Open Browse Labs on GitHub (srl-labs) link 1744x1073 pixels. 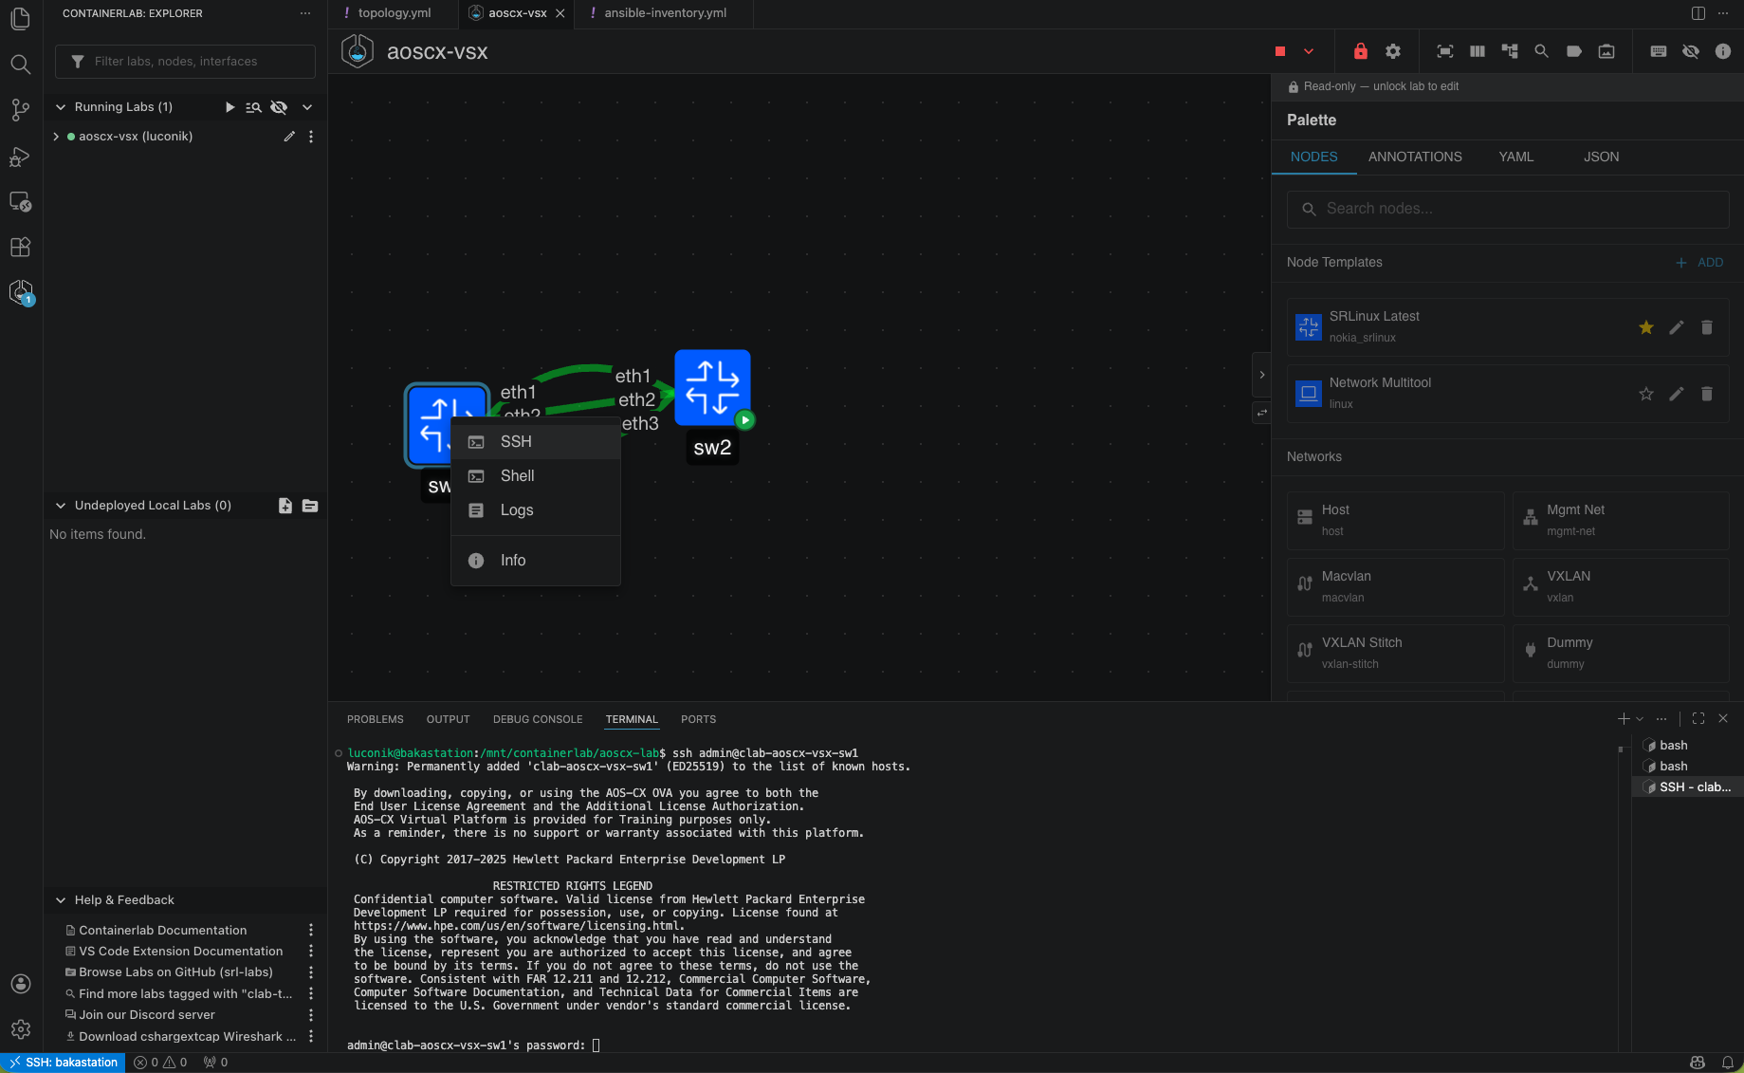(x=175, y=972)
